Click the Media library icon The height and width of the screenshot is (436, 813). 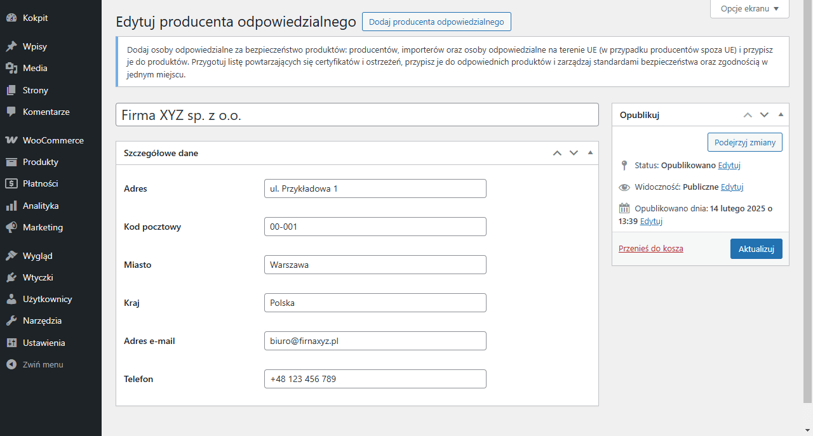[x=11, y=68]
